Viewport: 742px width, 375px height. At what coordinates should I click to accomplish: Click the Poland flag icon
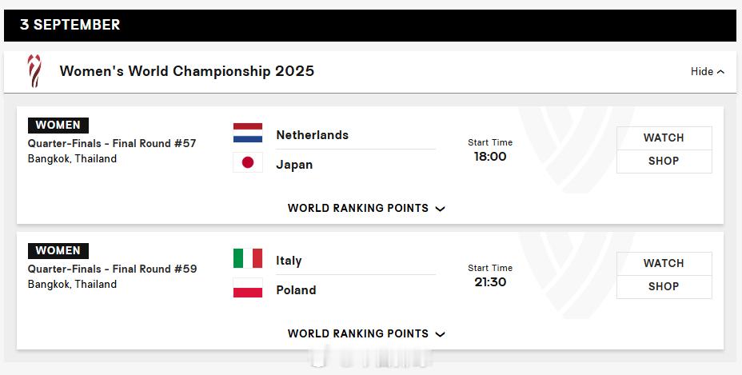248,288
